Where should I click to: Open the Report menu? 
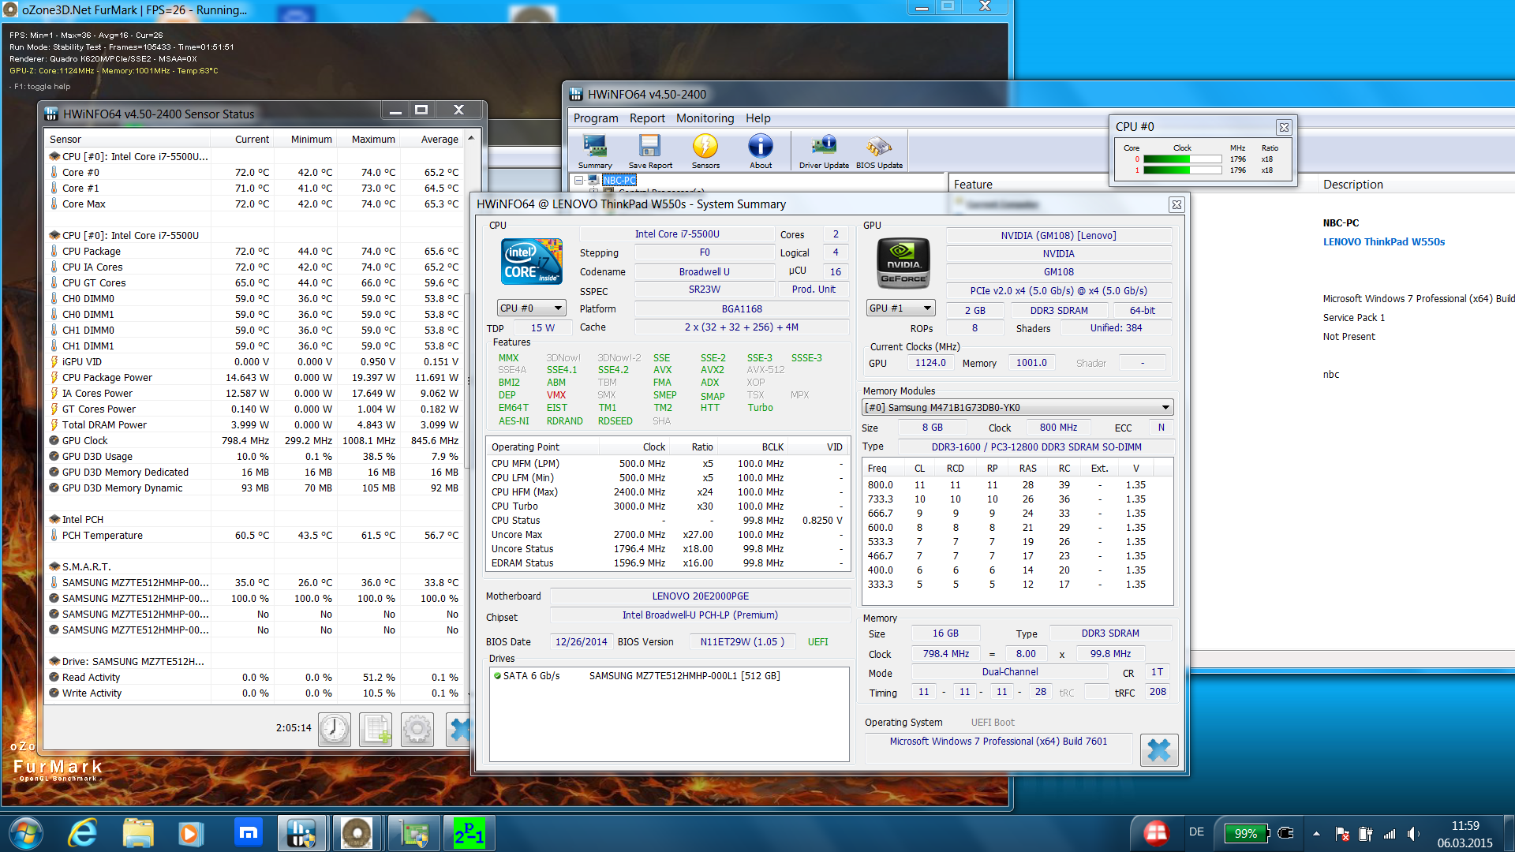[x=647, y=118]
